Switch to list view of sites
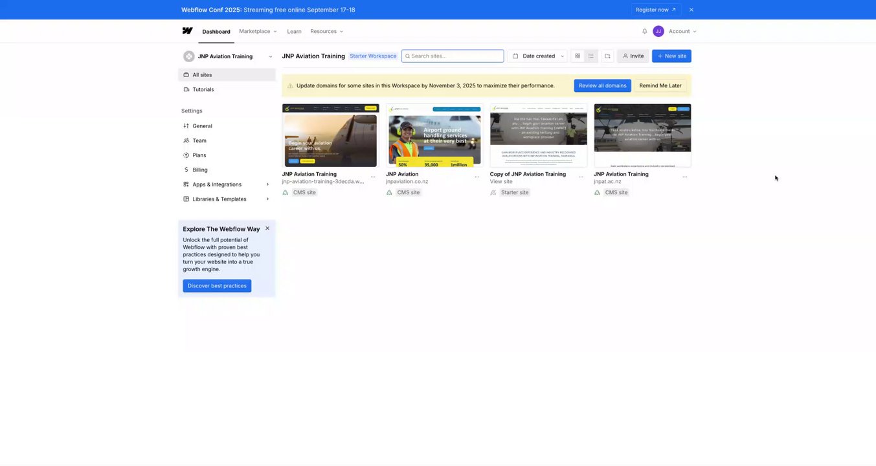 point(591,56)
